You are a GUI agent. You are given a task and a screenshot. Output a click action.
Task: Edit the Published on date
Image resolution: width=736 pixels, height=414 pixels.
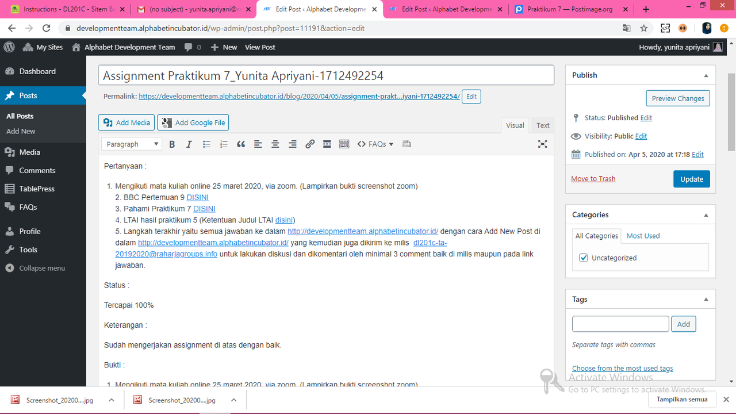697,155
